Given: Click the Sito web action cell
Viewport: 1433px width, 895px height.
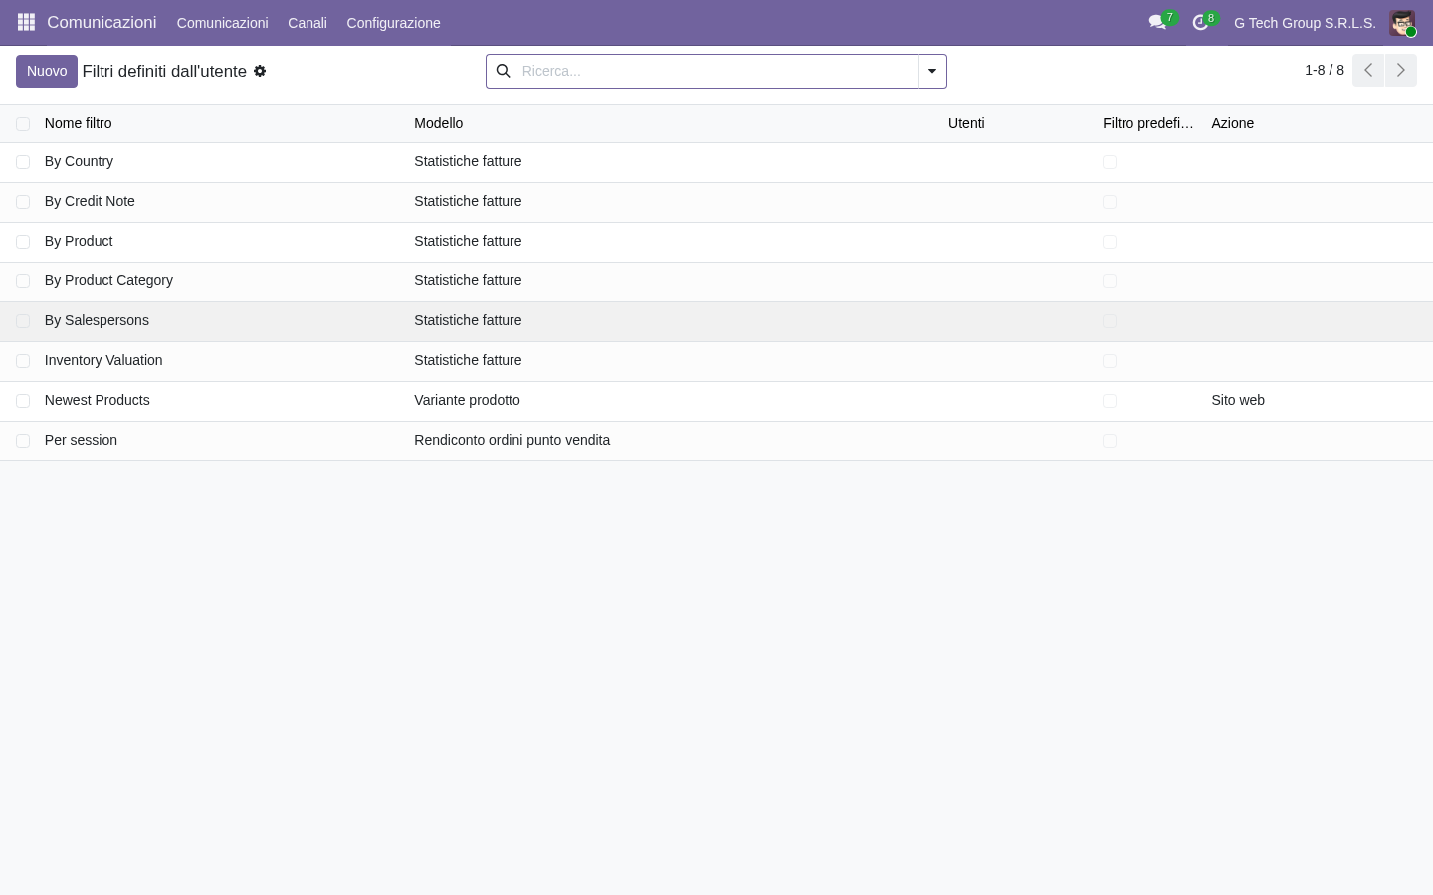Looking at the screenshot, I should click(1238, 400).
